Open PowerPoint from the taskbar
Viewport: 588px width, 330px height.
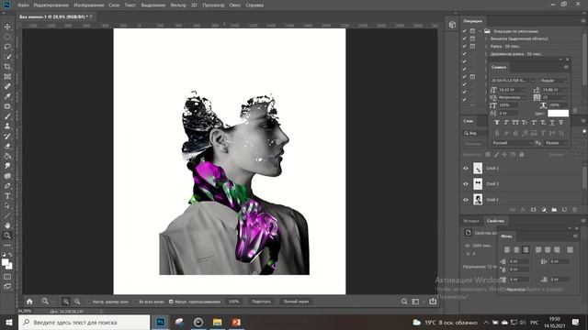coord(236,322)
